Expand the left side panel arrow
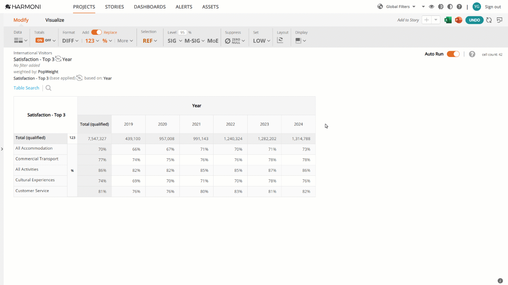The width and height of the screenshot is (508, 285). (2, 149)
